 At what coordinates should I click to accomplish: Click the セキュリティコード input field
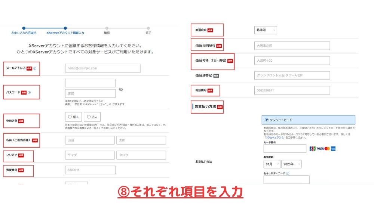(286, 180)
